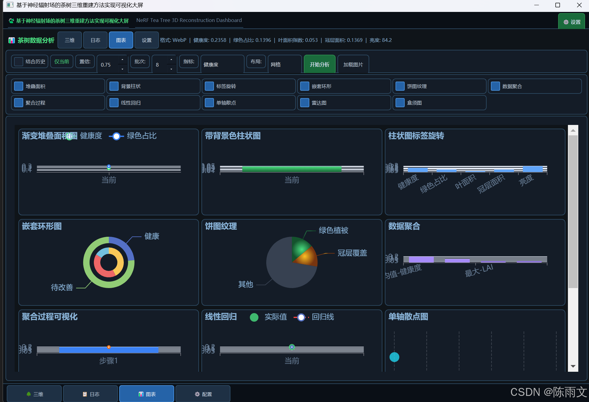Click the purple 均值-健康度 bar in 数据聚合
Screen dimensions: 589x402
(x=421, y=260)
